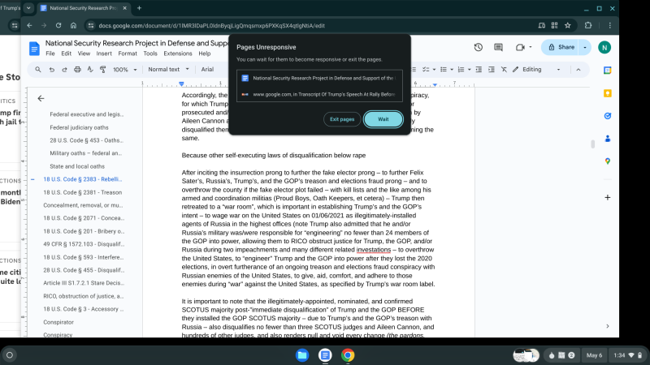Click the search menus magnifier icon
The height and width of the screenshot is (365, 650).
[37, 70]
